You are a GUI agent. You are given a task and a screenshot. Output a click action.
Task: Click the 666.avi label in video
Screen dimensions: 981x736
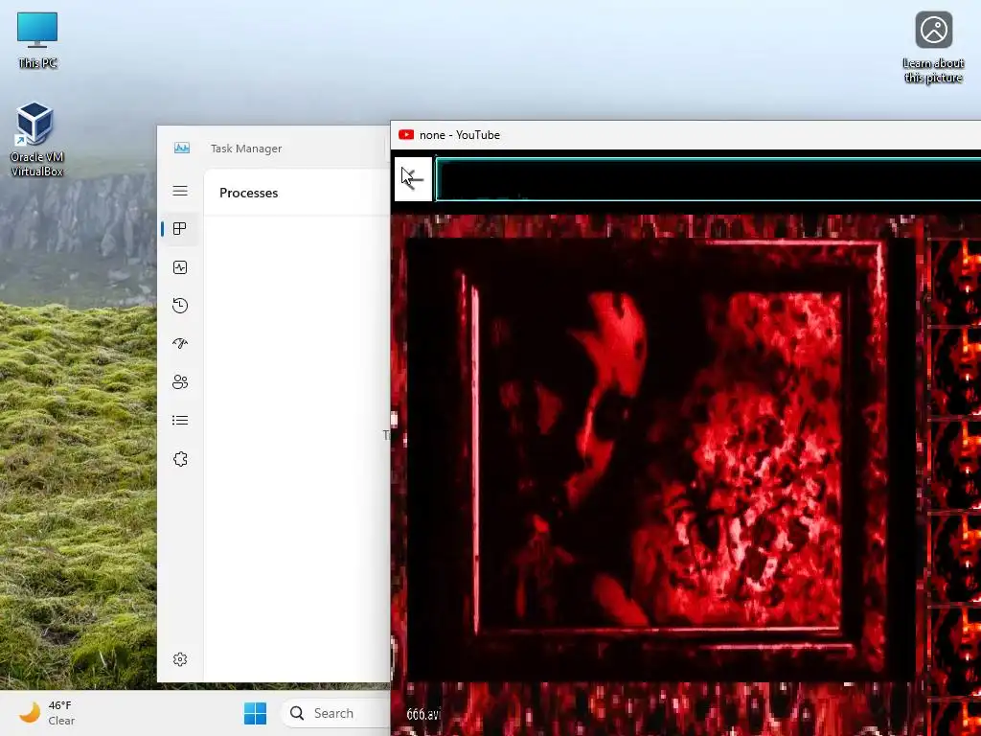click(x=423, y=714)
